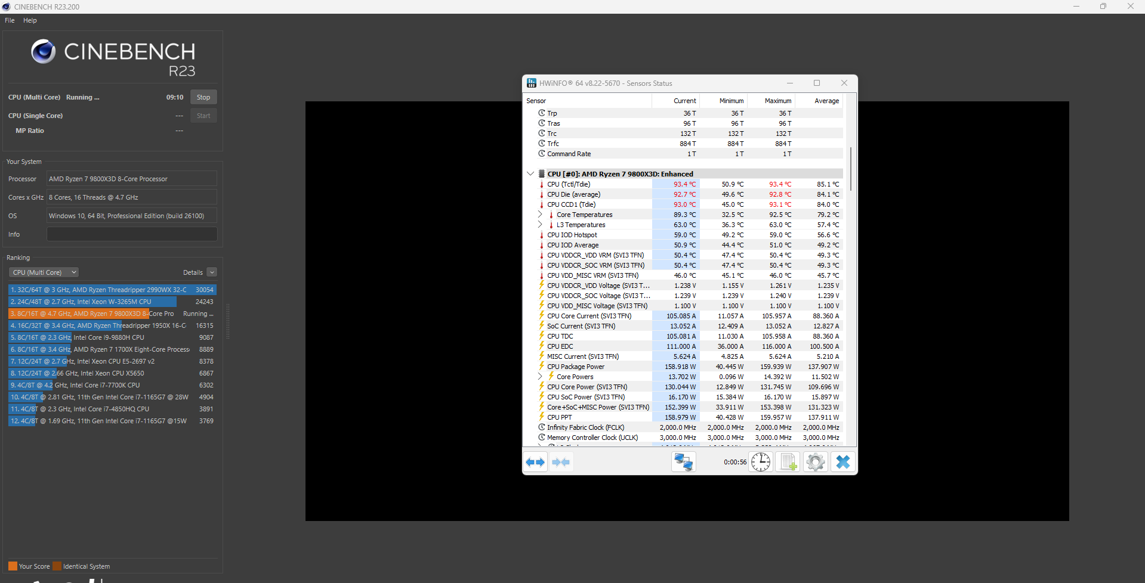This screenshot has width=1145, height=583.
Task: Start logging sensors with the sheet-plus icon
Action: (788, 462)
